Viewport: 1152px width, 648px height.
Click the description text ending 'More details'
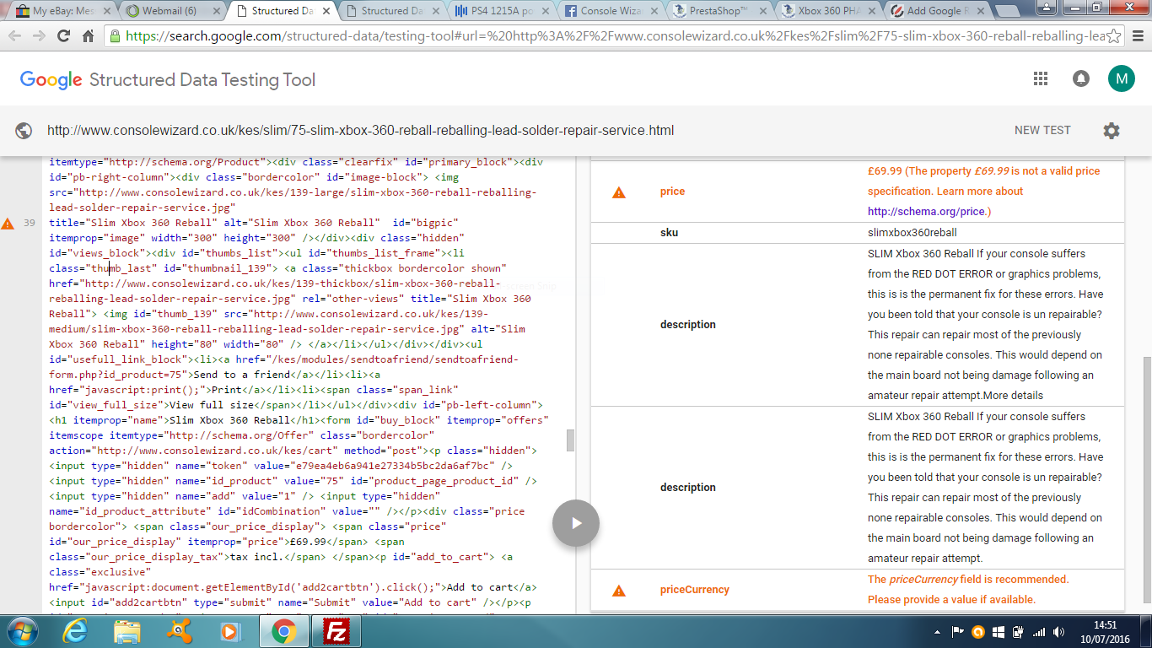[x=985, y=325]
